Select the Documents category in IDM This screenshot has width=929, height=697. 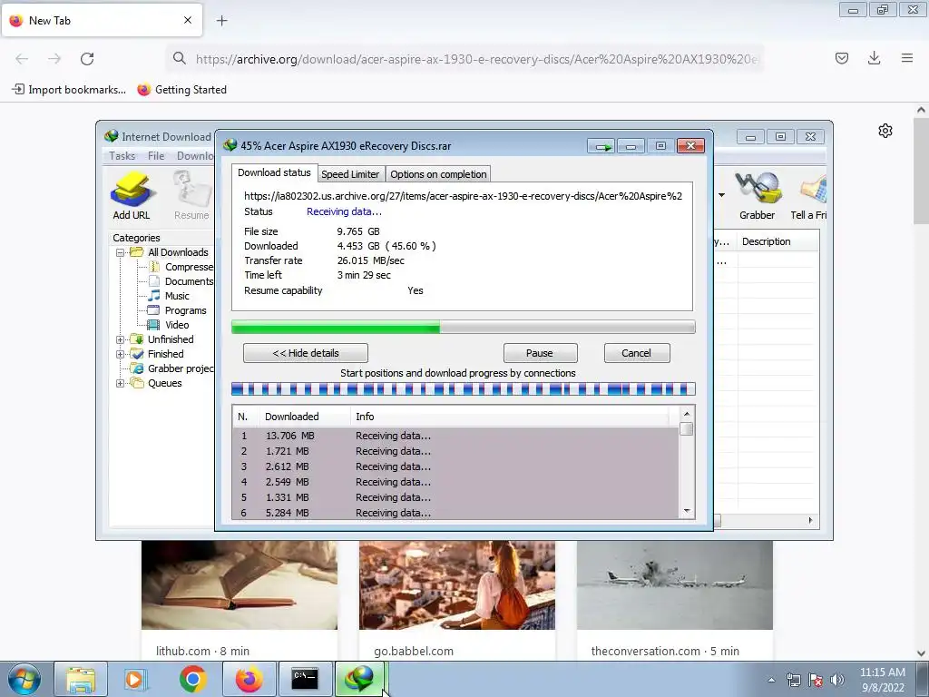[x=181, y=281]
